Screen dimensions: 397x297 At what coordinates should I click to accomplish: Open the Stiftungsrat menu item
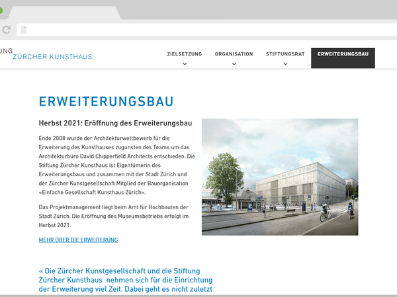click(x=285, y=54)
